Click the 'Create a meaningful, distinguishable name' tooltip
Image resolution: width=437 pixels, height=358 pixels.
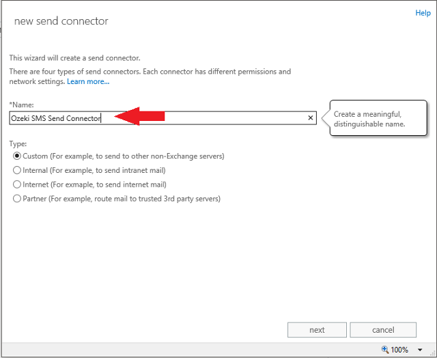point(378,118)
